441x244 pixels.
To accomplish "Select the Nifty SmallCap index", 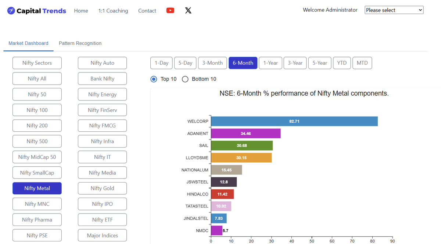I will (37, 173).
